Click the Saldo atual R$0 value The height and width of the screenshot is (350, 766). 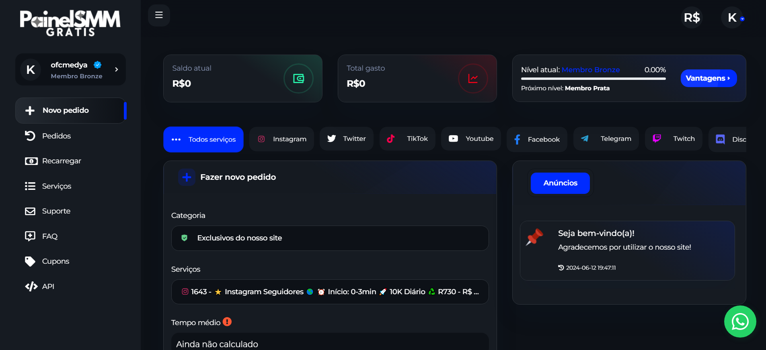182,83
